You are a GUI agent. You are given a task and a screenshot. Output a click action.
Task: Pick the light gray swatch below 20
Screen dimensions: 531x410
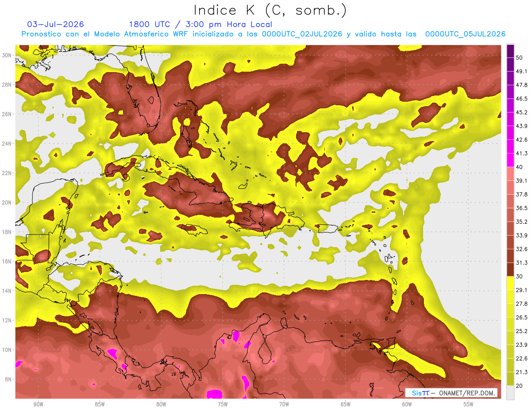coord(510,392)
